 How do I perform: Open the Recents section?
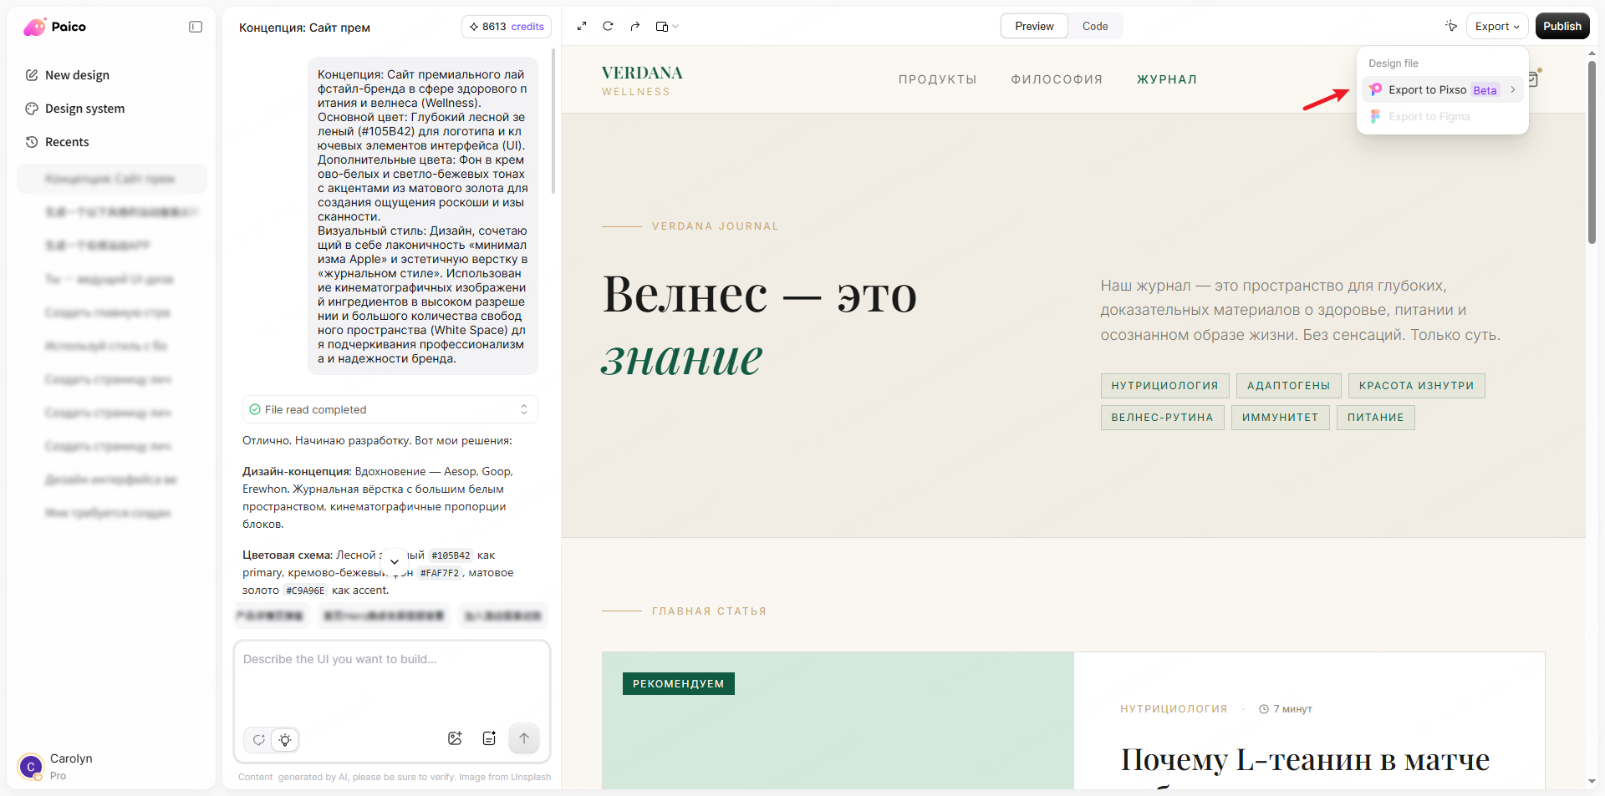point(67,142)
